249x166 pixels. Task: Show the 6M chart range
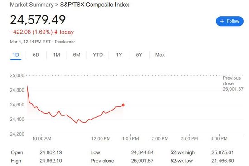[77, 55]
